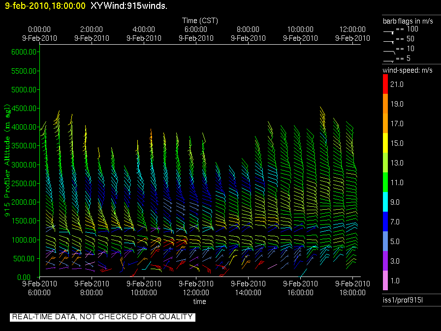Click the yellow segment of the color bar
This screenshot has width=441, height=331.
[x=385, y=143]
